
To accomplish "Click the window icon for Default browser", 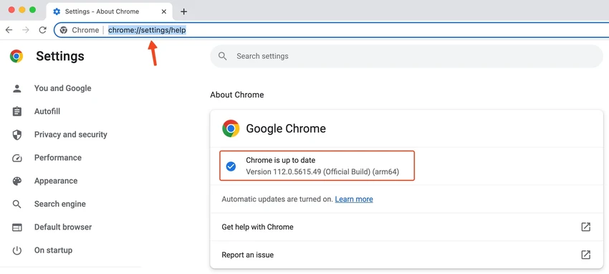I will 16,227.
